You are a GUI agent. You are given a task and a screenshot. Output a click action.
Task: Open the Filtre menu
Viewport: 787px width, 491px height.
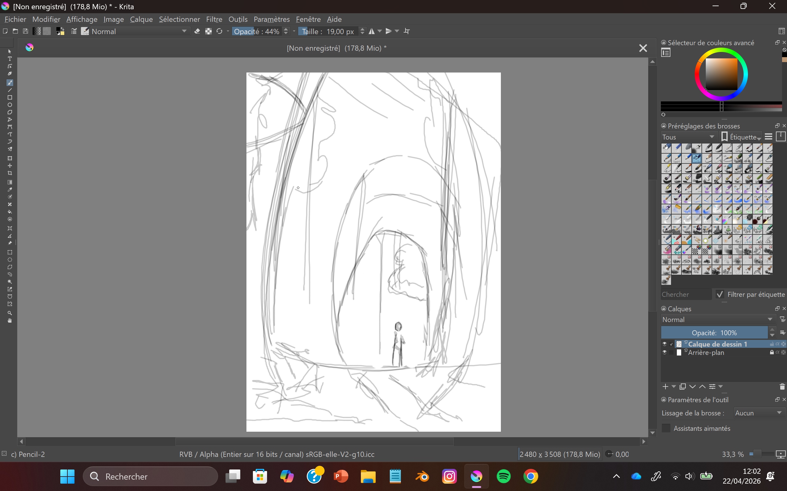click(214, 19)
